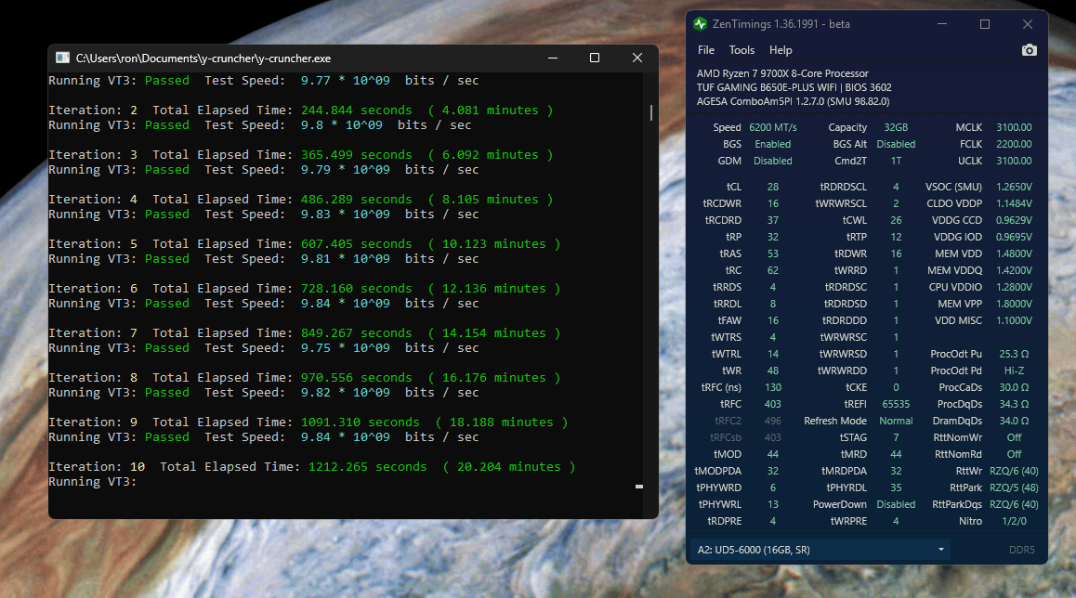Click the y-cruncher console scrollbar thumb
1076x598 pixels.
pyautogui.click(x=651, y=112)
